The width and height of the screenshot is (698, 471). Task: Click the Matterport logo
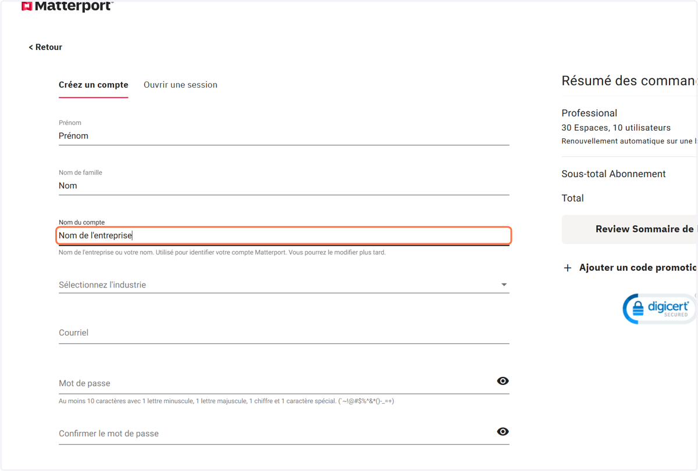tap(67, 6)
